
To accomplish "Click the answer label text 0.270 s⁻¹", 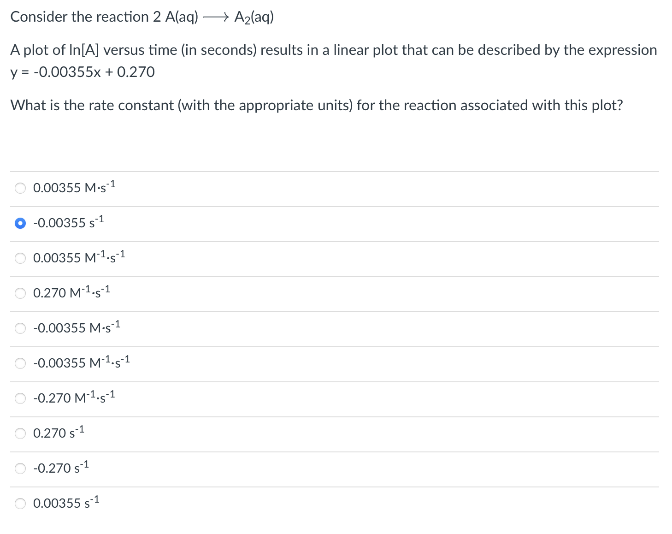I will 59,432.
